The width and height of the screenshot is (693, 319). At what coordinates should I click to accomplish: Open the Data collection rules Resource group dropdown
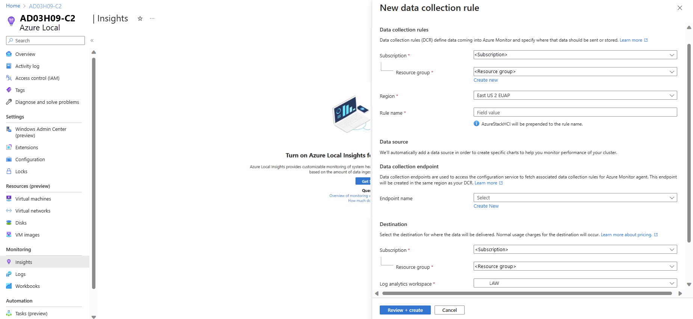(x=575, y=72)
